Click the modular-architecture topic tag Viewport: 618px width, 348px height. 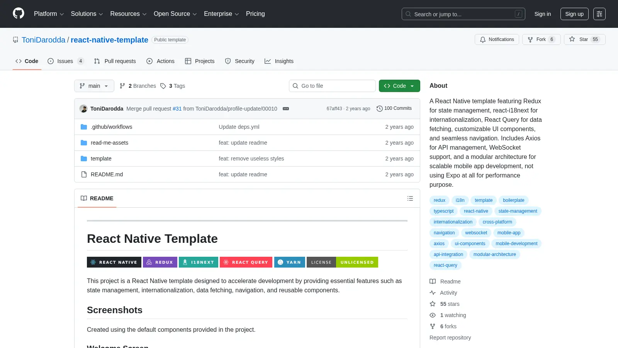point(494,254)
